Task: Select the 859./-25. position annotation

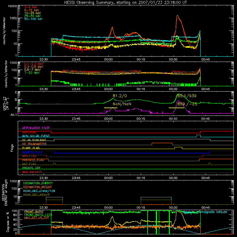Action: point(188,104)
